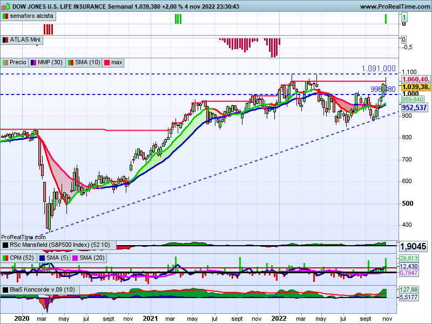Click the 400 price axis label
This screenshot has width=432, height=324.
407,225
